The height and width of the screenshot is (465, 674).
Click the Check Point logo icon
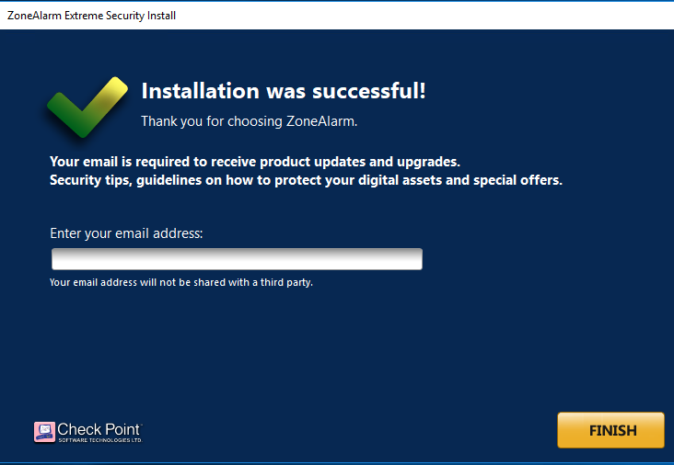pos(45,432)
